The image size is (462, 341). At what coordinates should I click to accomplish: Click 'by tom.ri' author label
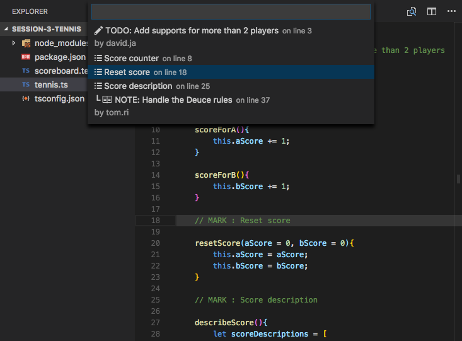(x=112, y=113)
